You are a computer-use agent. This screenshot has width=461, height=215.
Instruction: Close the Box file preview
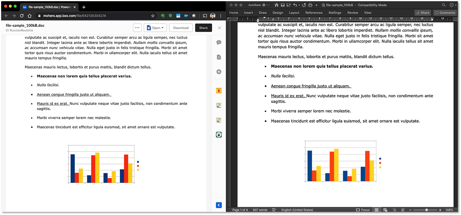[x=219, y=28]
